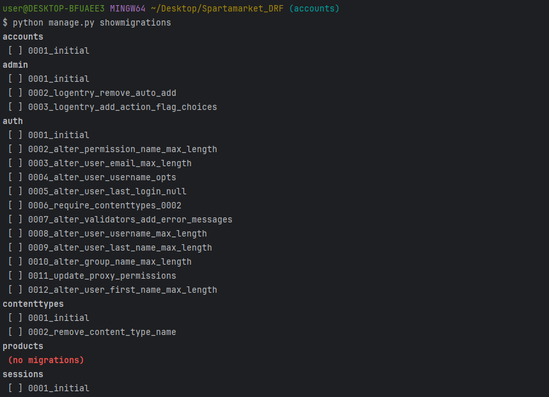This screenshot has height=397, width=549.
Task: Click the red '(no migrations)' text
Action: [46, 361]
